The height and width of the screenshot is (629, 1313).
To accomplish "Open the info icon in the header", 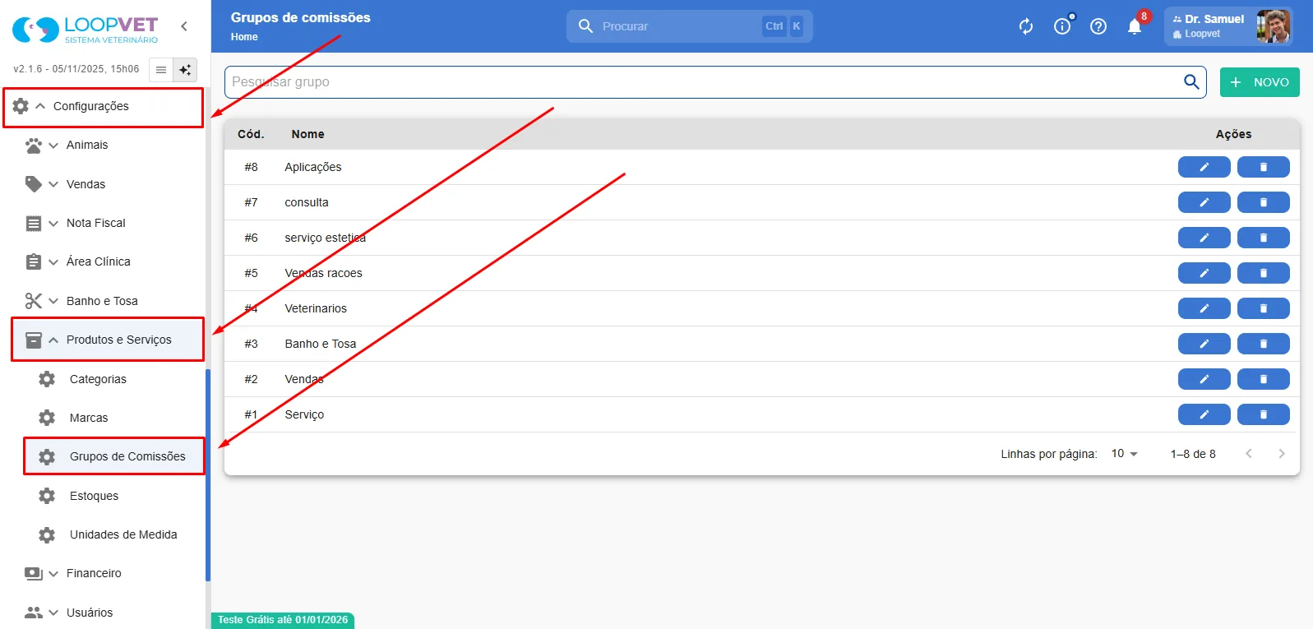I will [x=1062, y=26].
